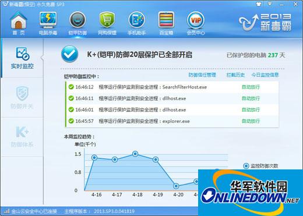Open 电脑杀毒 virus scan icon
303x216 pixels.
click(48, 23)
